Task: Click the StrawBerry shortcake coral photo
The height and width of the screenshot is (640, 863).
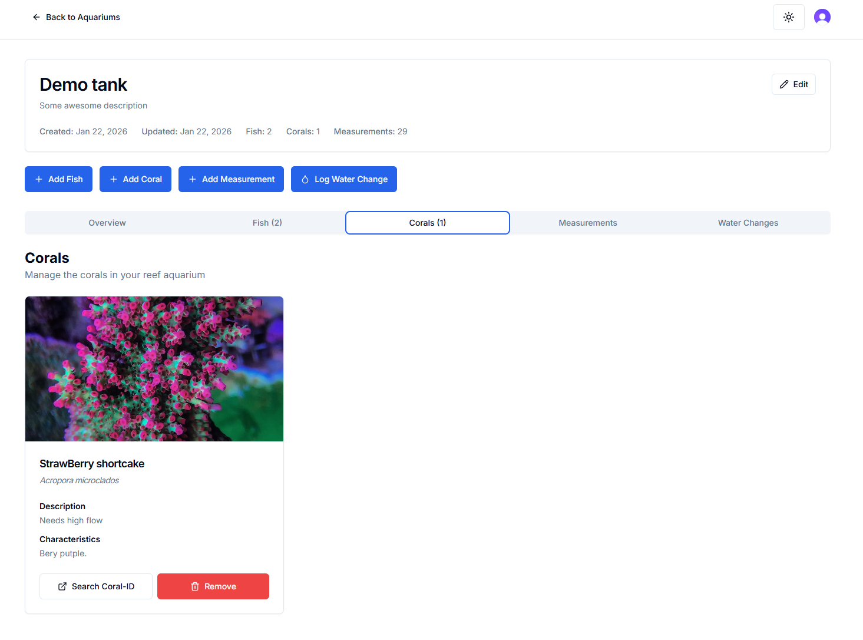Action: [154, 369]
